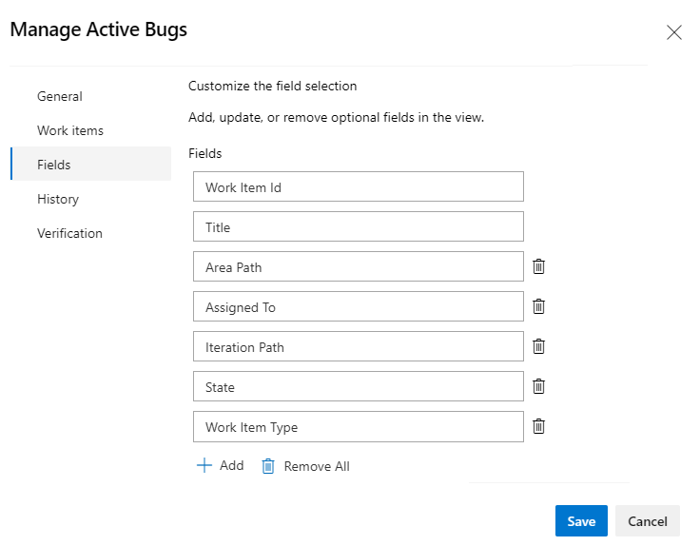Open the Verification section
This screenshot has height=546, width=700.
(x=90, y=233)
